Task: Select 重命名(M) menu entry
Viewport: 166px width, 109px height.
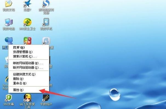Action: click(29, 83)
